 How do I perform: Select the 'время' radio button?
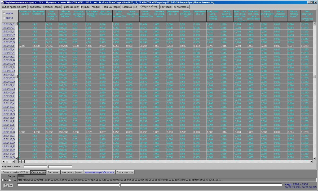[4, 18]
